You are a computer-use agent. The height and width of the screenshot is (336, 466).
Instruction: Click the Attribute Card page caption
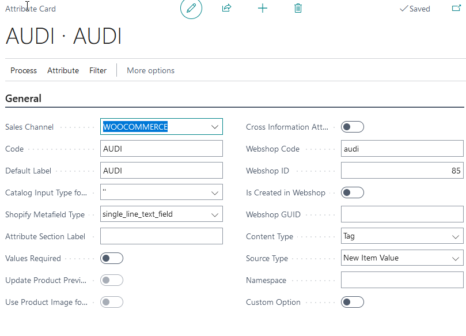[31, 9]
